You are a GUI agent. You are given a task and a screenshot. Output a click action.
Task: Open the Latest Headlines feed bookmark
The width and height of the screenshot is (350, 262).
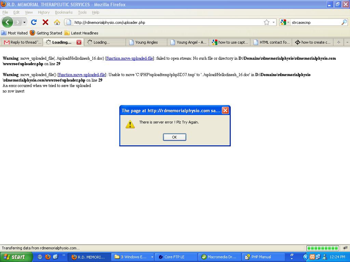81,33
